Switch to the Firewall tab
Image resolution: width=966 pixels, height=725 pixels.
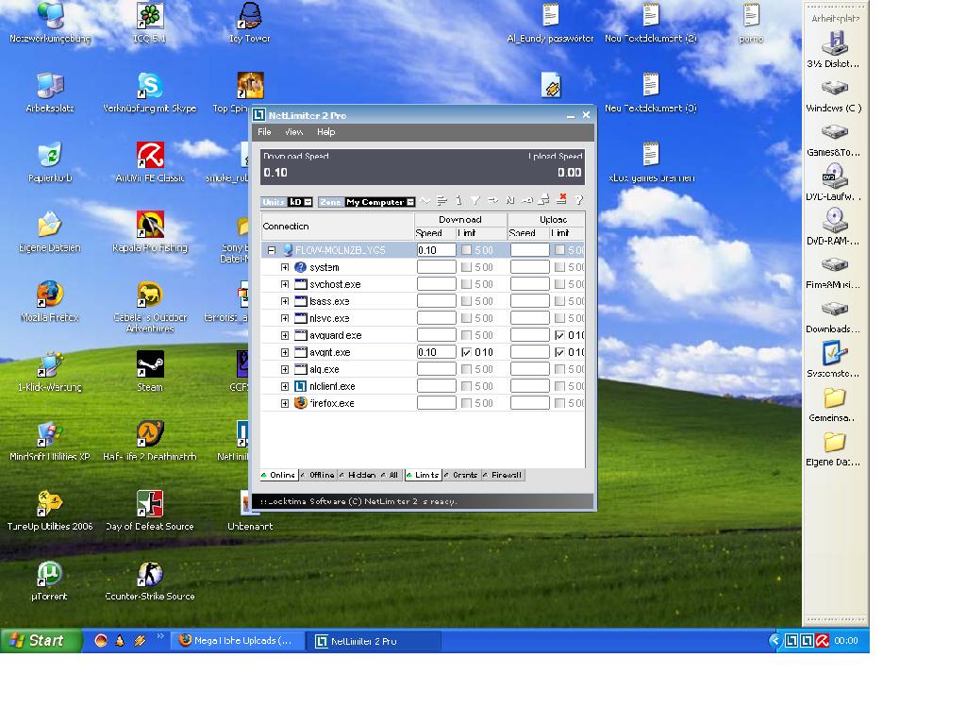point(503,476)
